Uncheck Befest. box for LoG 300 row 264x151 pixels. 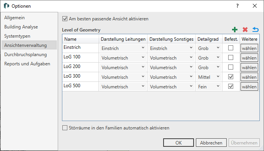click(x=231, y=77)
